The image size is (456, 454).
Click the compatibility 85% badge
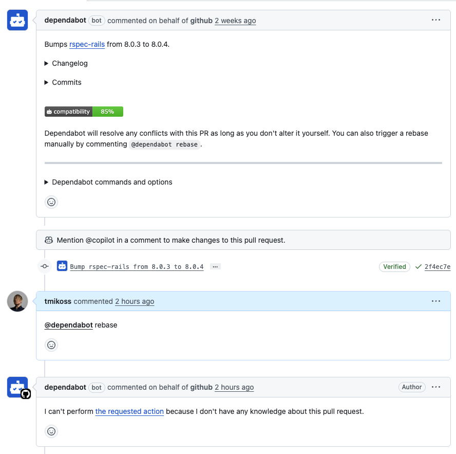84,112
